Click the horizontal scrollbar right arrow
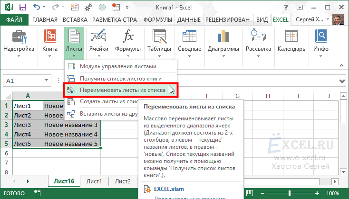Image resolution: width=349 pixels, height=199 pixels. (x=335, y=181)
